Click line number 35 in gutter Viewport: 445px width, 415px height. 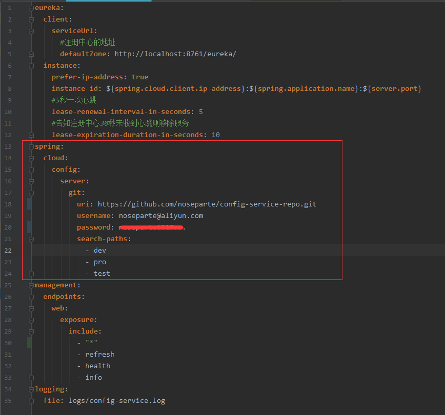point(8,401)
